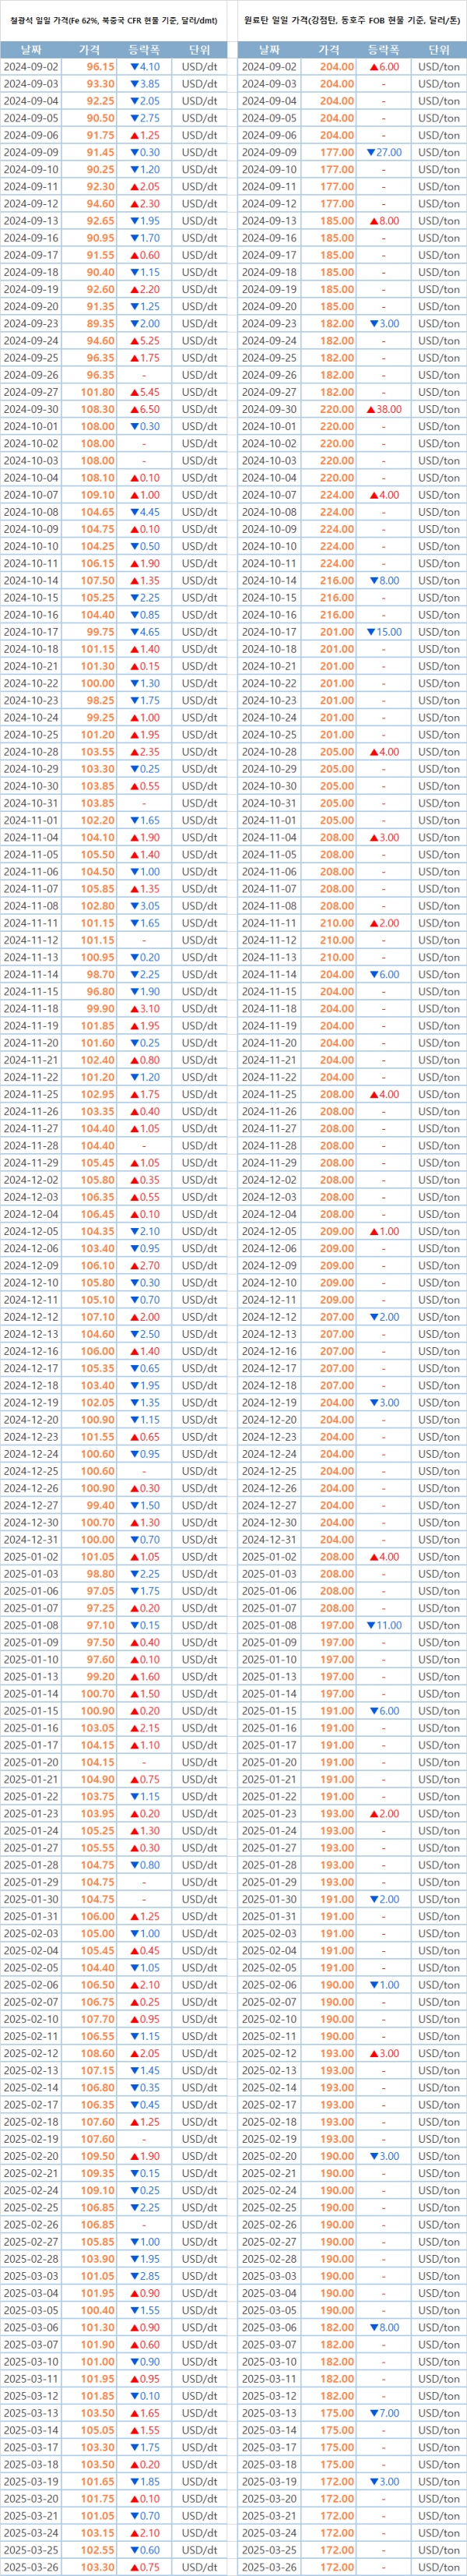The width and height of the screenshot is (467, 2576).
Task: Click the blue down arrow beside 27.00
Action: click(370, 153)
